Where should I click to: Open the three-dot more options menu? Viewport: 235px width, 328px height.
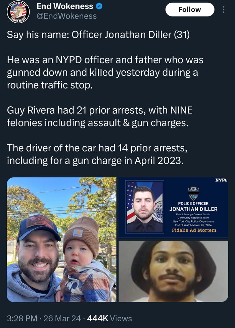tap(224, 9)
